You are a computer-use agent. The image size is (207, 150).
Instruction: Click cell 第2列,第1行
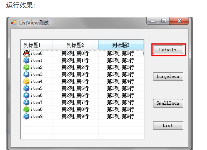coord(75,60)
